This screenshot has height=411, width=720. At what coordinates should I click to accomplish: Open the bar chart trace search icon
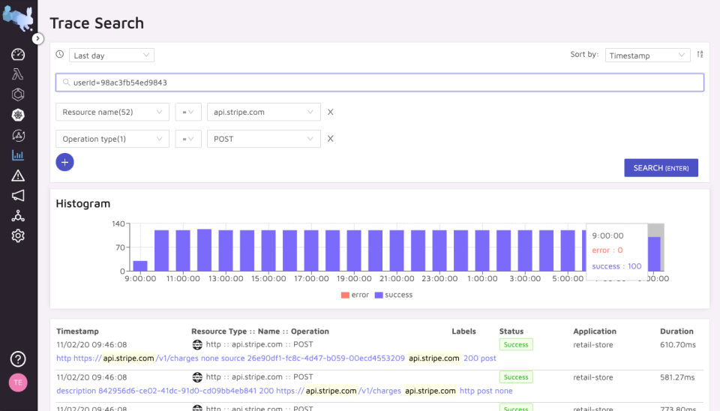pyautogui.click(x=18, y=155)
